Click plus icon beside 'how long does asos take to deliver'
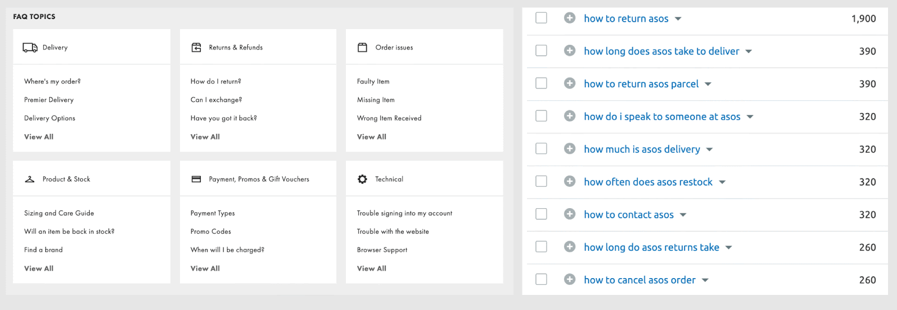897x310 pixels. pyautogui.click(x=570, y=51)
